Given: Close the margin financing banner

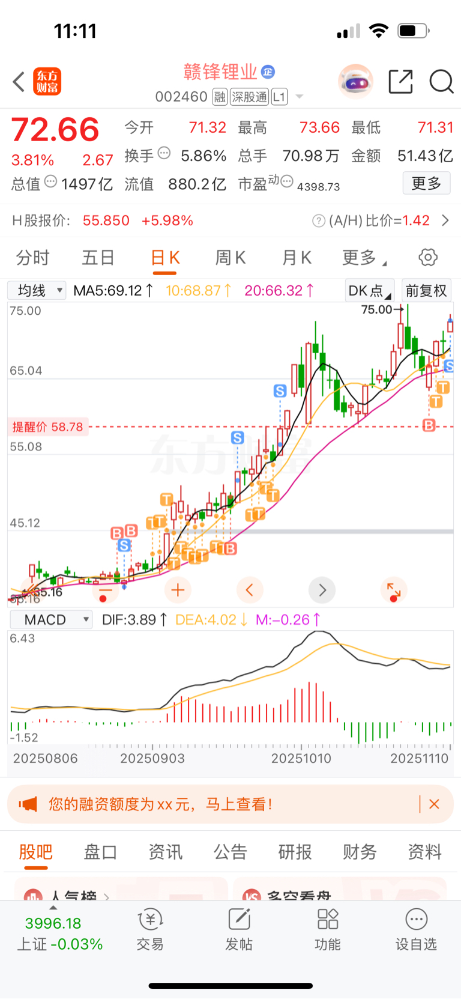Looking at the screenshot, I should point(434,804).
